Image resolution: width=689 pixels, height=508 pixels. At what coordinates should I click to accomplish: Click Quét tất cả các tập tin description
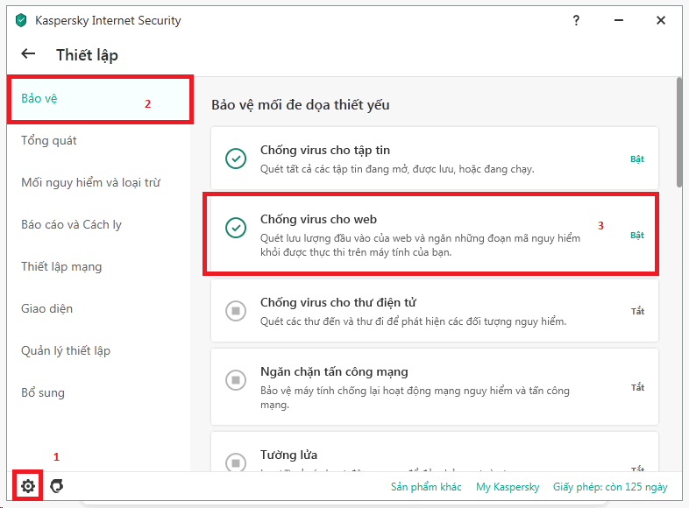point(397,169)
